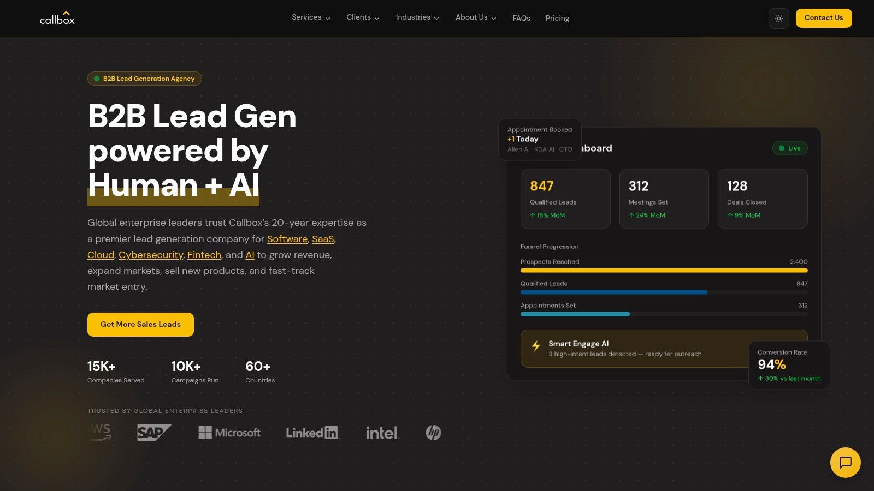The height and width of the screenshot is (491, 874).
Task: Follow the Cybersecurity link
Action: click(x=151, y=255)
